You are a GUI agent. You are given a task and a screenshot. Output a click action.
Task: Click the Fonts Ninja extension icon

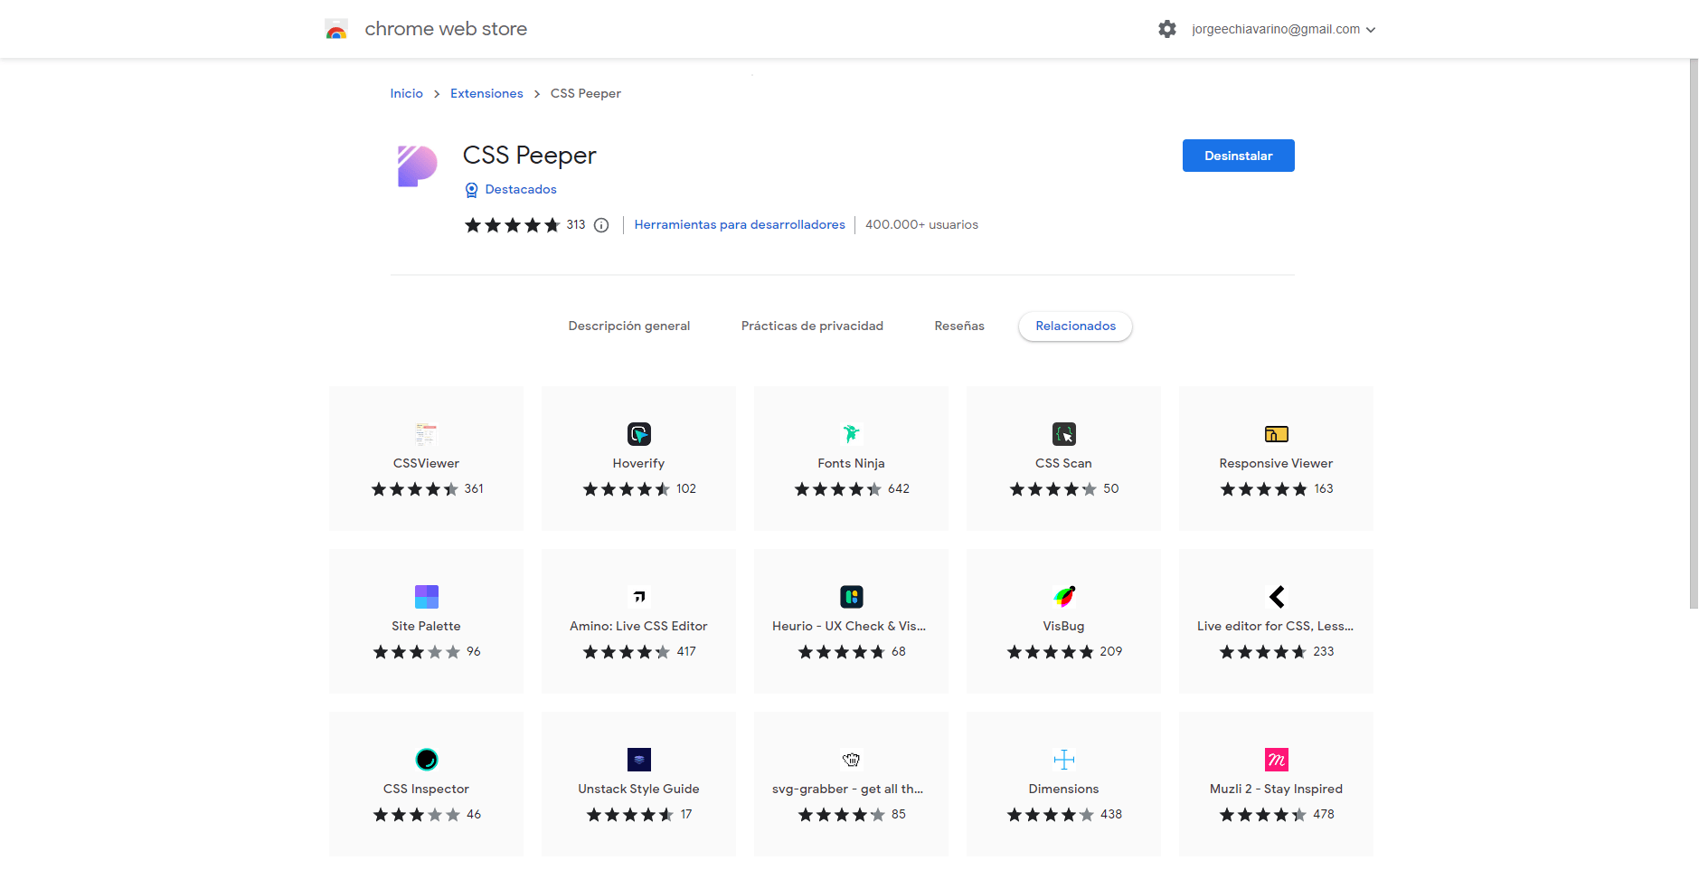click(x=851, y=434)
